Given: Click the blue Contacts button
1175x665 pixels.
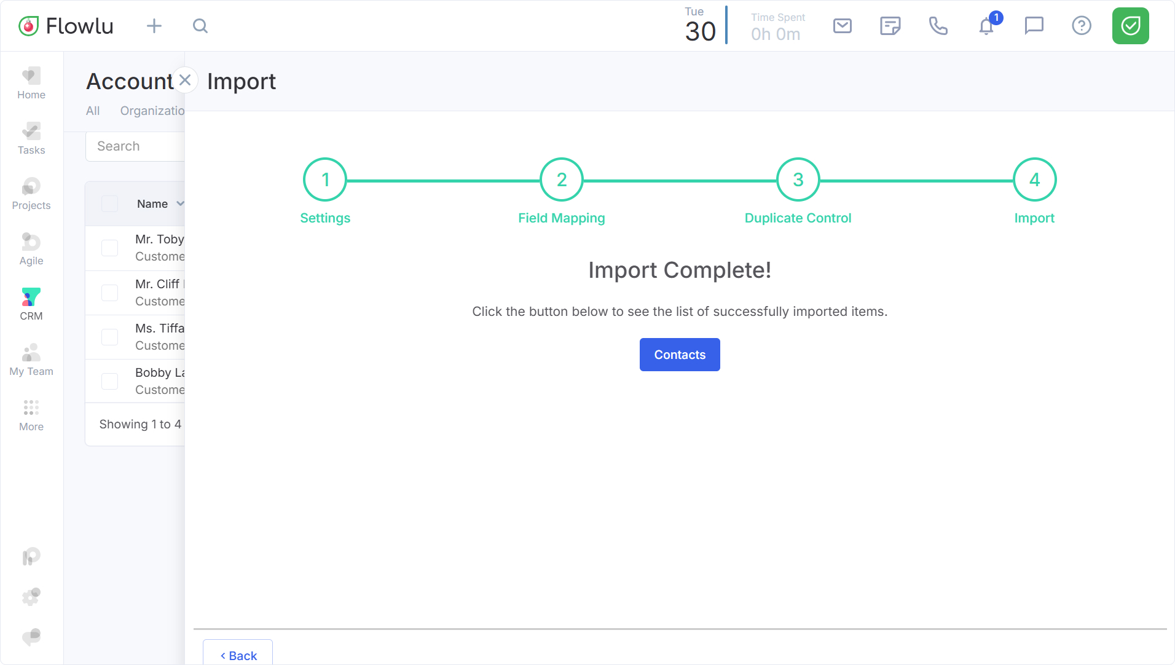Looking at the screenshot, I should click(680, 355).
